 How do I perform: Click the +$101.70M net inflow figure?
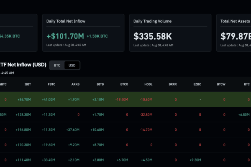(65, 36)
